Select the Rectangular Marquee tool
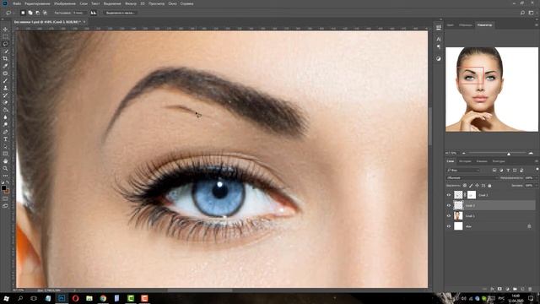Image resolution: width=540 pixels, height=304 pixels. point(5,36)
